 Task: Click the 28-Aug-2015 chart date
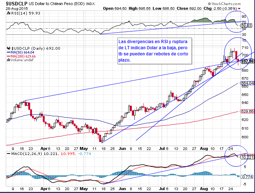pyautogui.click(x=17, y=9)
